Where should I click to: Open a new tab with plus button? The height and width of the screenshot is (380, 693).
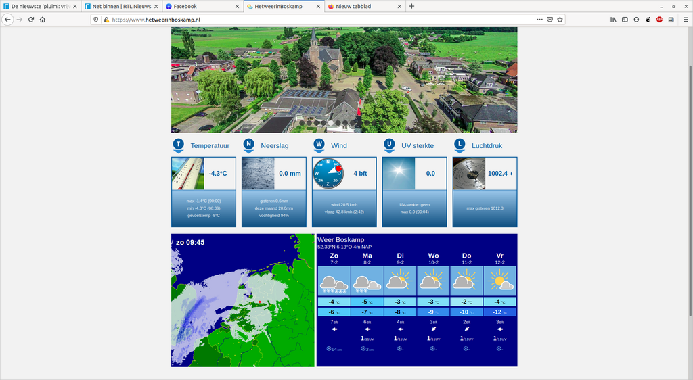click(x=411, y=6)
